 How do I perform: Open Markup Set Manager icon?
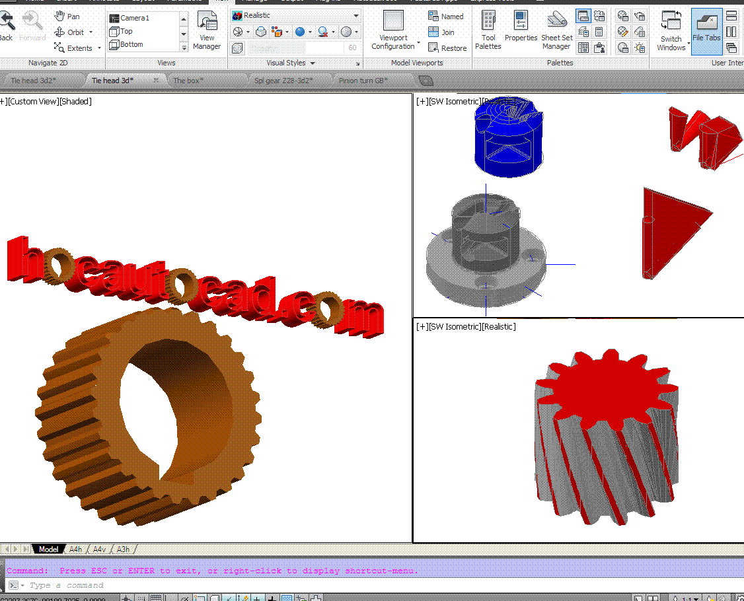[600, 16]
